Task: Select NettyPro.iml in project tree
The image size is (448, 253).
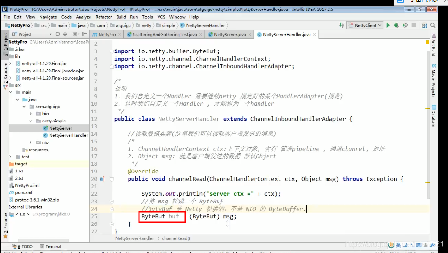Action: (x=27, y=185)
